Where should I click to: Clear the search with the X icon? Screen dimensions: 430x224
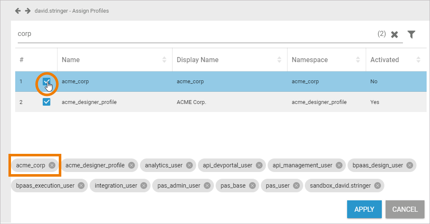click(394, 35)
